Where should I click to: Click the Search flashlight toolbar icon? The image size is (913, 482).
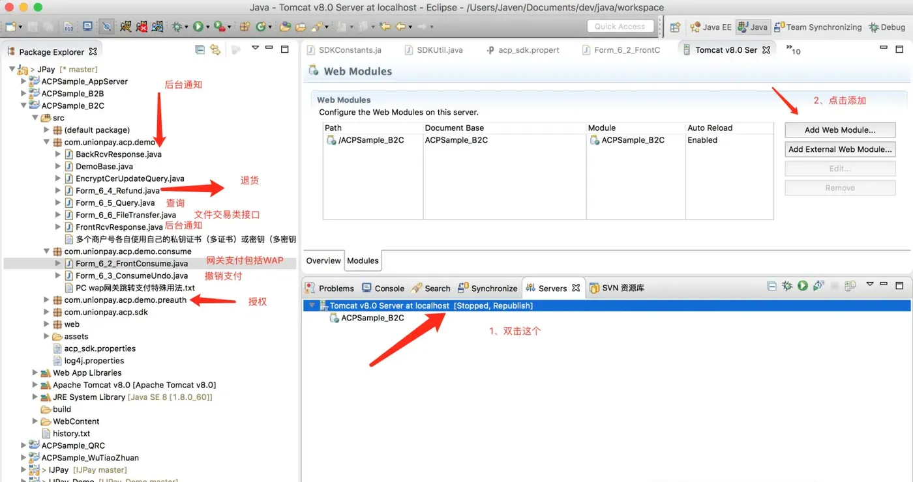tap(316, 27)
